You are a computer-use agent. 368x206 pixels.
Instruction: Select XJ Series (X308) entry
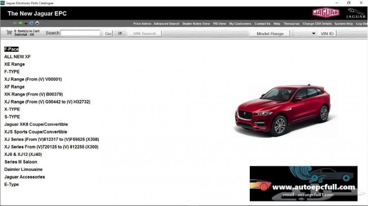tap(52, 139)
